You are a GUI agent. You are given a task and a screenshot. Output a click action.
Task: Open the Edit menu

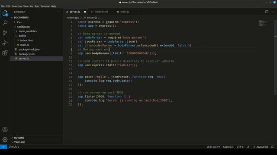[x=8, y=6]
